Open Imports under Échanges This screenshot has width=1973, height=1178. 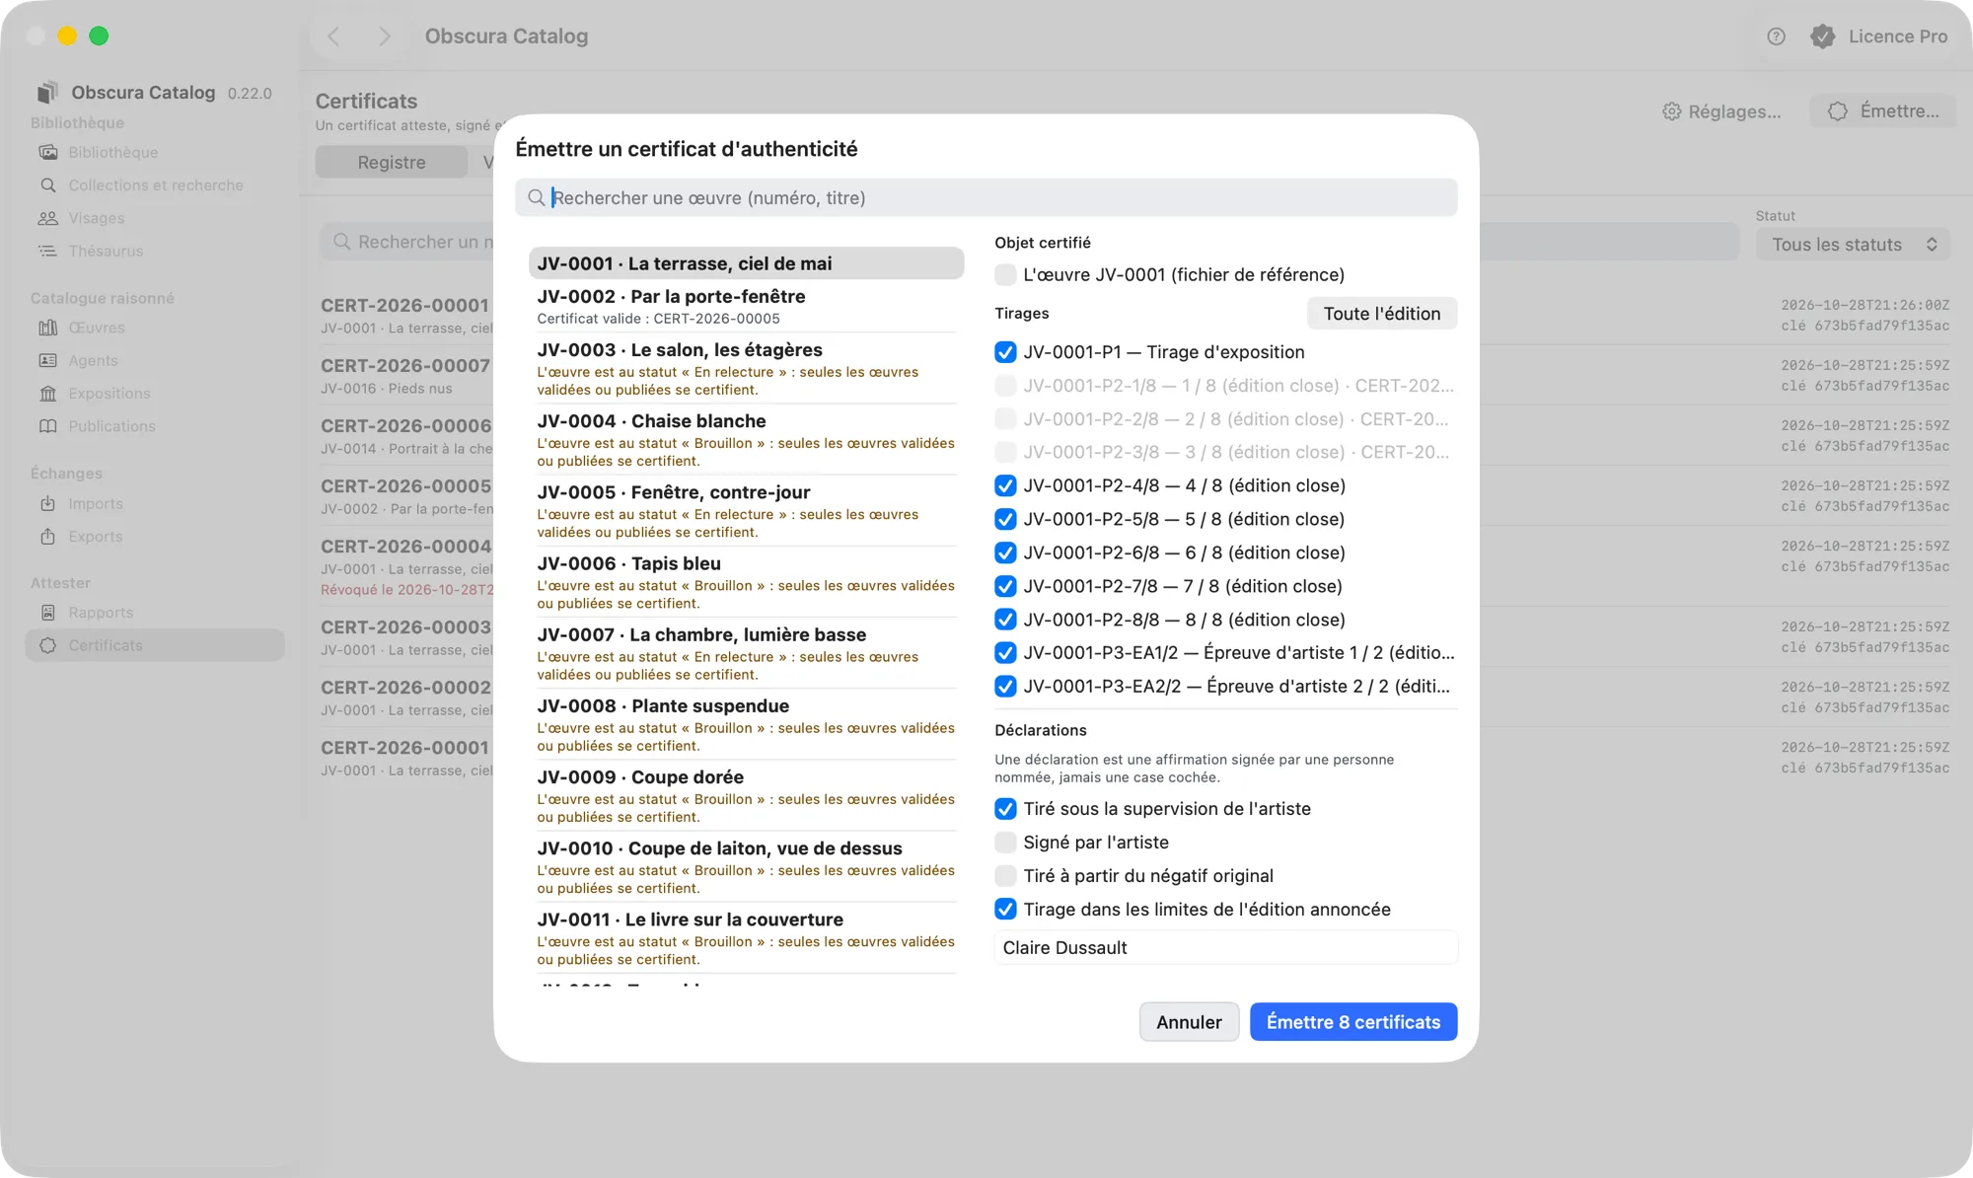pyautogui.click(x=95, y=503)
